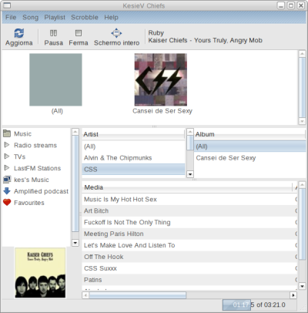
Task: Minimize the KesieV Chiefs window
Action: 281,5
